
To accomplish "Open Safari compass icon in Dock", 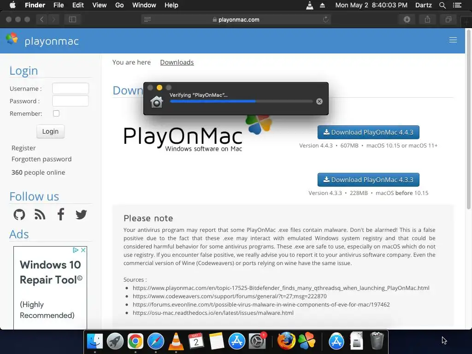I will point(156,341).
